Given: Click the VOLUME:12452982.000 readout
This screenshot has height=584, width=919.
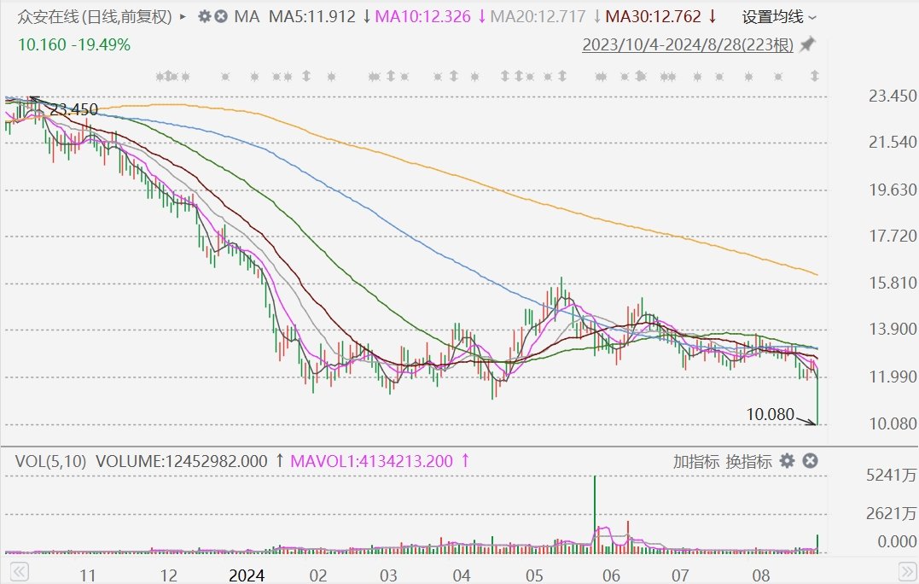Looking at the screenshot, I should [x=181, y=461].
